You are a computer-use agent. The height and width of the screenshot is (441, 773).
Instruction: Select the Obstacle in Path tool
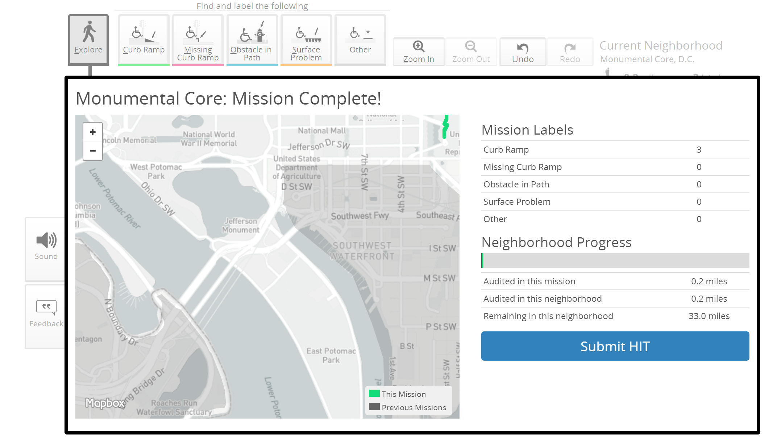pos(252,40)
